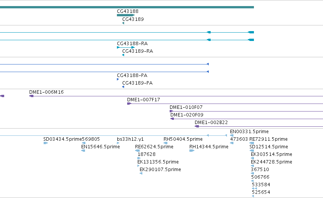Click the CG43188-PA protein marker
This screenshot has width=323, height=198.
[118, 79]
